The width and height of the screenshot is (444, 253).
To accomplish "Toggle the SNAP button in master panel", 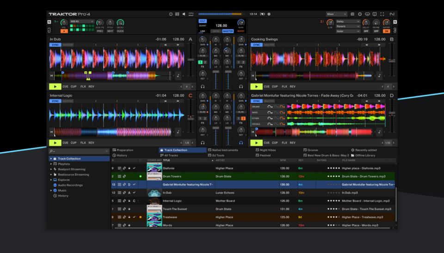I will click(x=203, y=21).
